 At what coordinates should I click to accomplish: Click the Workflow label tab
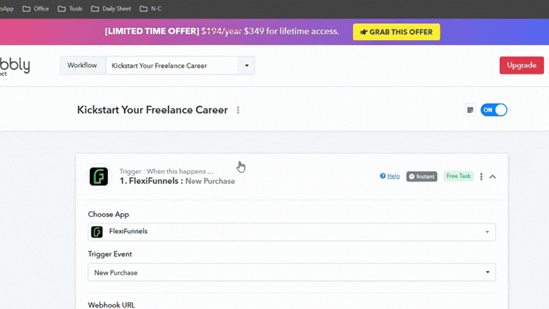click(x=82, y=66)
